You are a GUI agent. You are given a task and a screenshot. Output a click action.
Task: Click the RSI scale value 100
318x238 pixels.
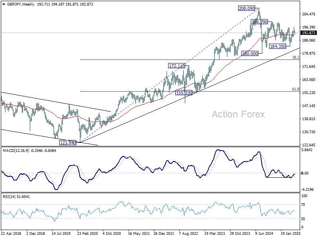(x=304, y=196)
